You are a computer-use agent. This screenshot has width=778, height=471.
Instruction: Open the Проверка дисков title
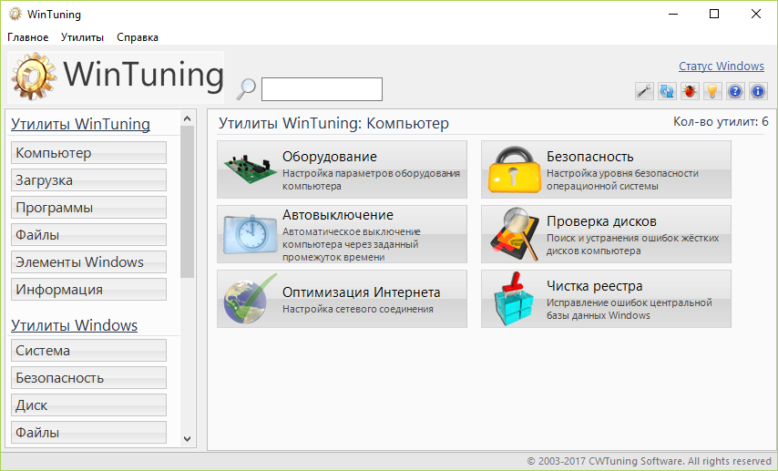pos(601,221)
